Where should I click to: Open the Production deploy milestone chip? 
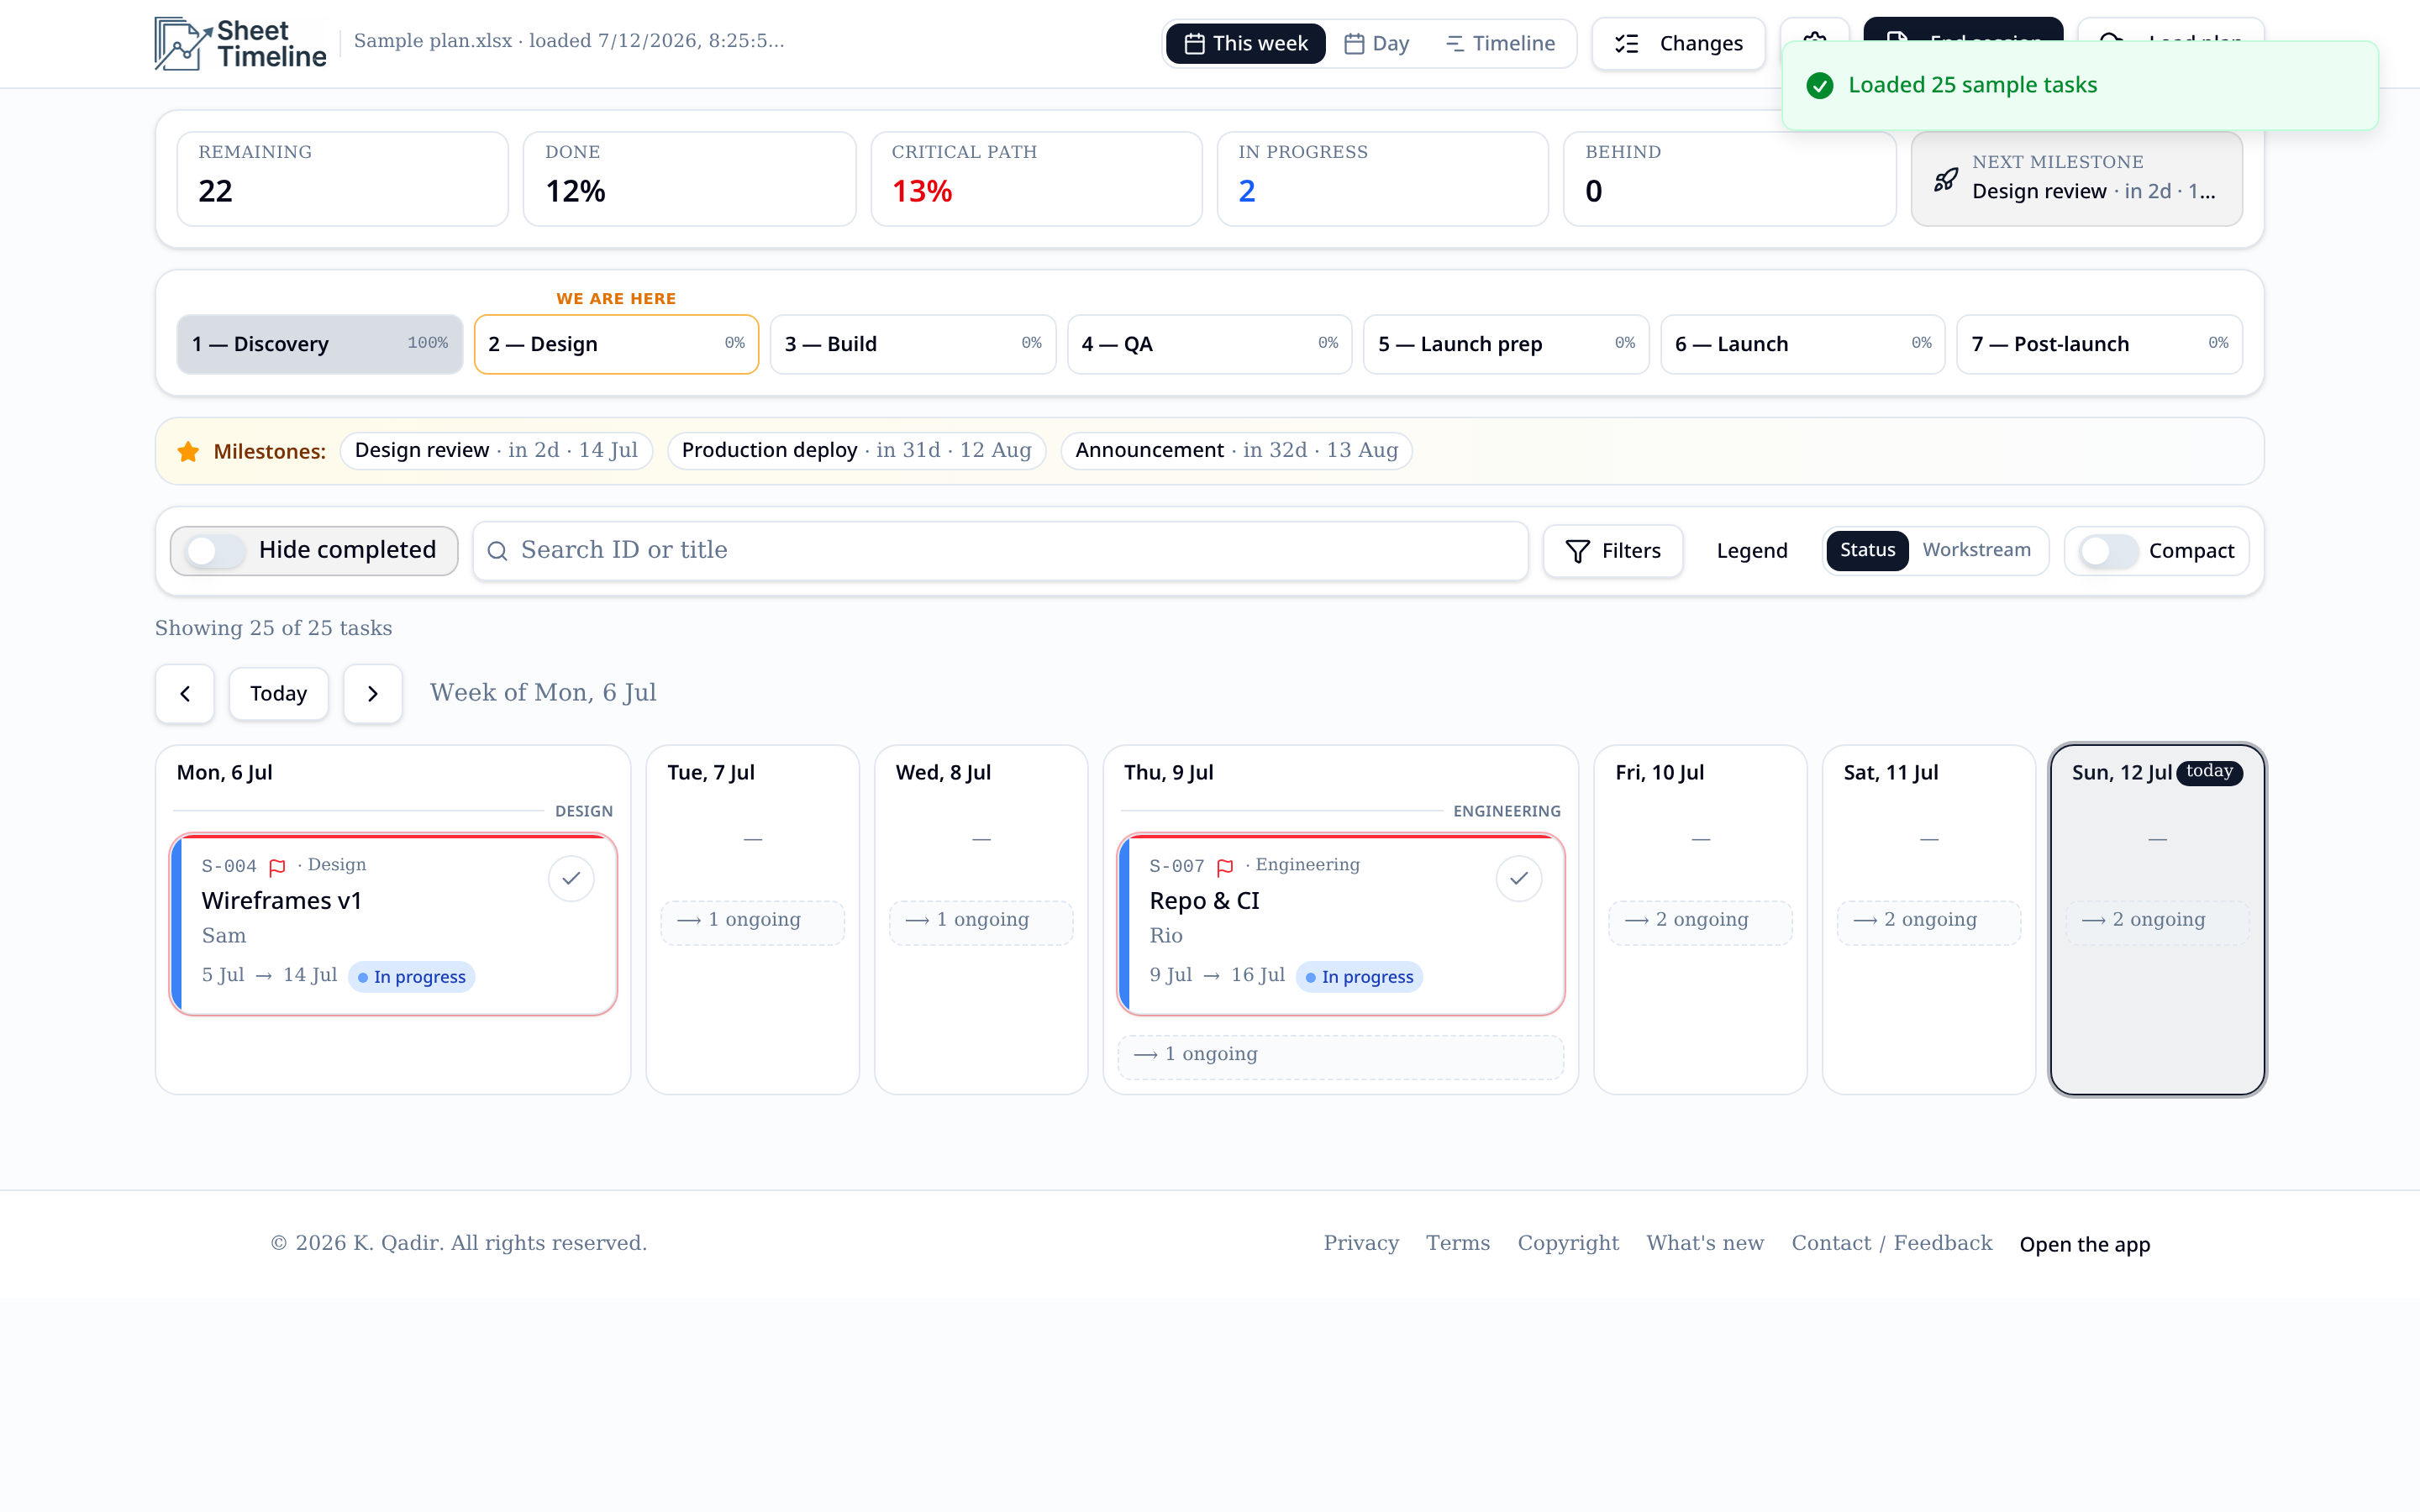coord(856,450)
